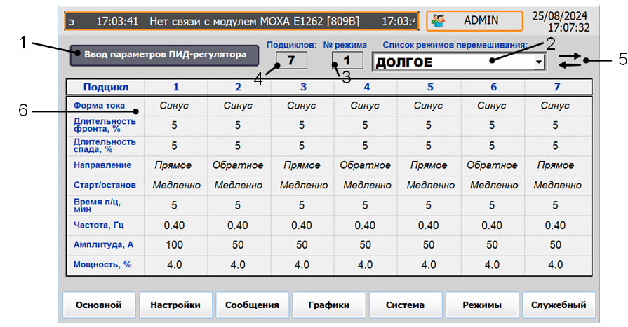The image size is (628, 327).
Task: Click the MOXA E1262 alarm message bar
Action: pyautogui.click(x=241, y=21)
